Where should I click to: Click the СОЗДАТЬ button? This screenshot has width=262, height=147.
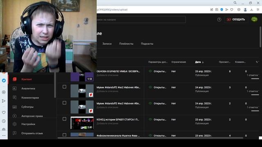pos(236,20)
